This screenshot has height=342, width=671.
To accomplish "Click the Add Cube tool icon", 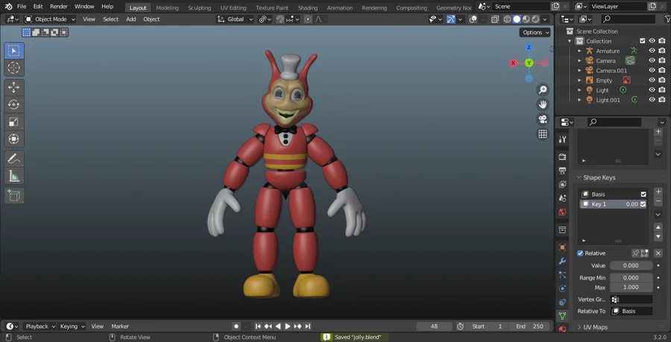I will (x=14, y=195).
